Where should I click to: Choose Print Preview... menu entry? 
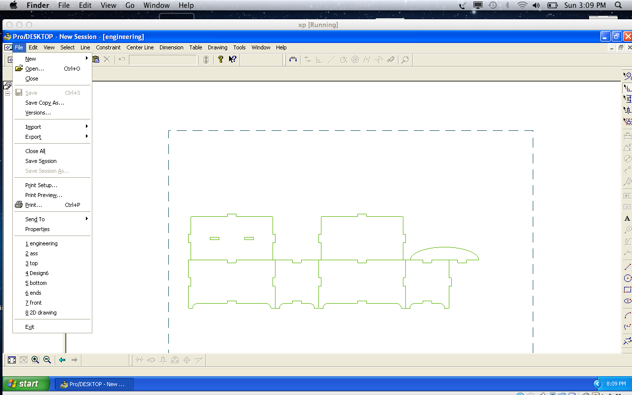point(52,195)
